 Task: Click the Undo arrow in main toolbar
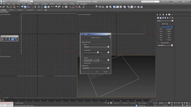click(1, 7)
